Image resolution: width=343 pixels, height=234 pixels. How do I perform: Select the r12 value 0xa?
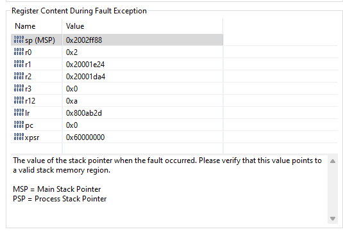(x=72, y=101)
